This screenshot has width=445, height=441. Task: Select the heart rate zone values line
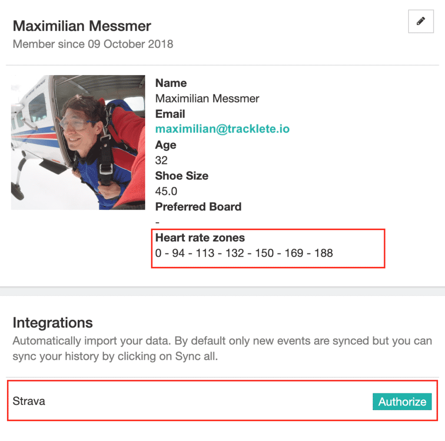(x=244, y=253)
